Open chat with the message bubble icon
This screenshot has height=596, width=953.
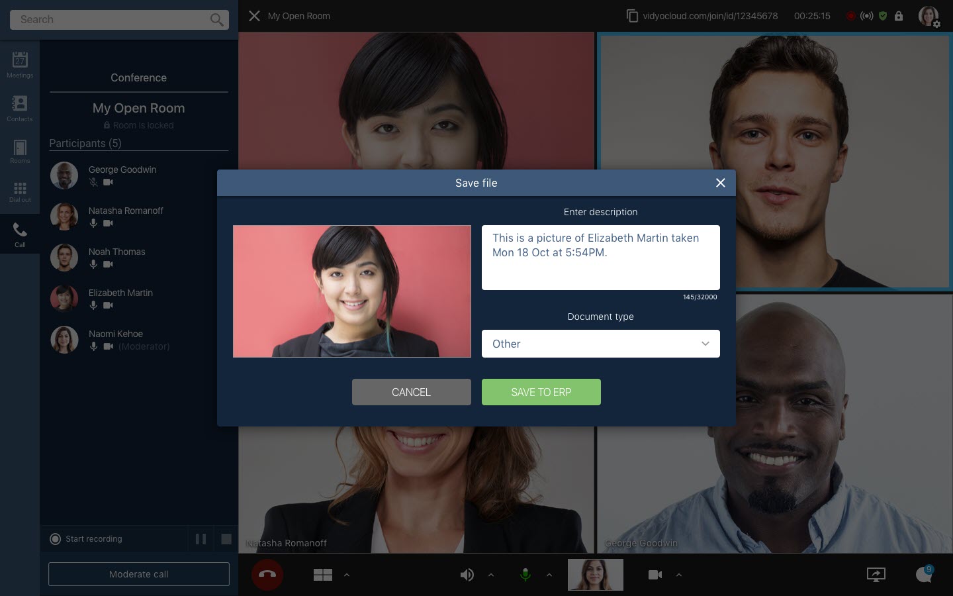tap(924, 575)
